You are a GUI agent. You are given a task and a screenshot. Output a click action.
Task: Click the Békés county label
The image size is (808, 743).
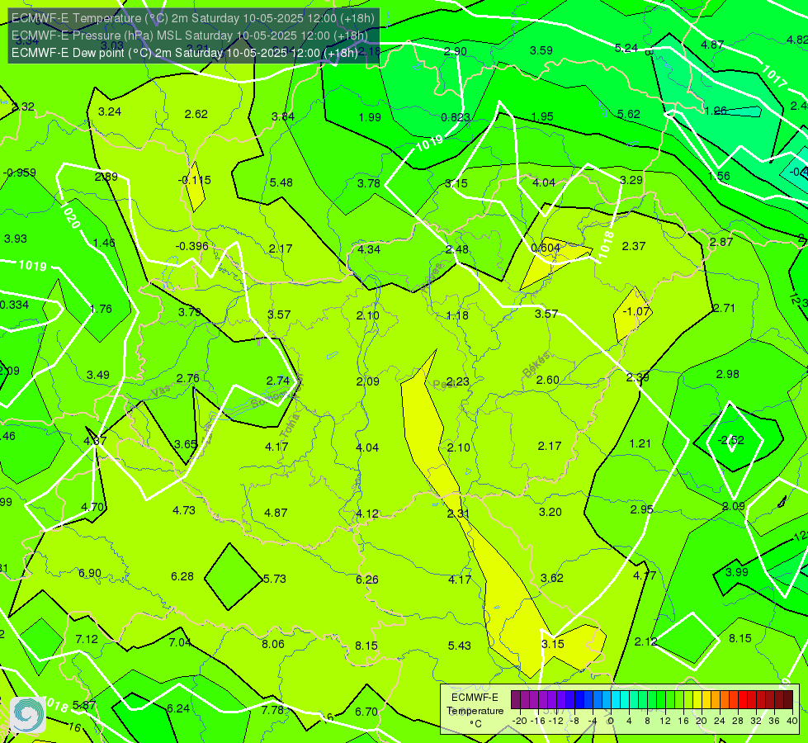pyautogui.click(x=536, y=365)
